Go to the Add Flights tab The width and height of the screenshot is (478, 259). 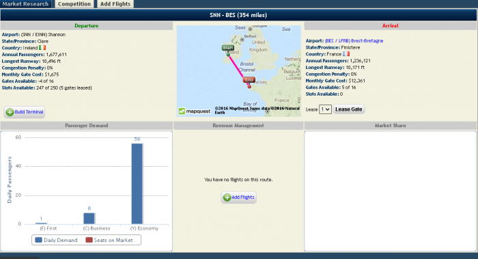click(115, 4)
